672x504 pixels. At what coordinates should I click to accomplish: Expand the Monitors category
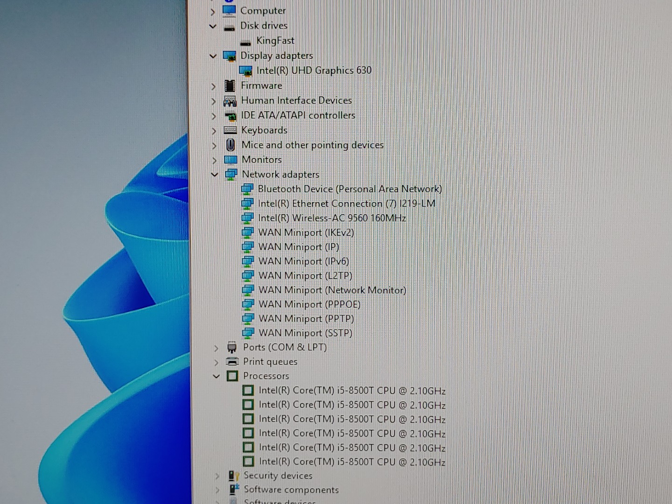click(214, 160)
